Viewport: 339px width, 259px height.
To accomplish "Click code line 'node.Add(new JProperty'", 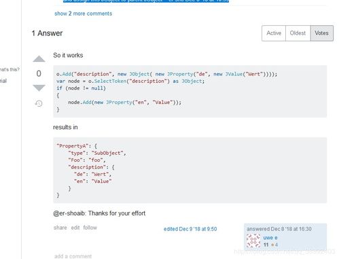I will (124, 103).
